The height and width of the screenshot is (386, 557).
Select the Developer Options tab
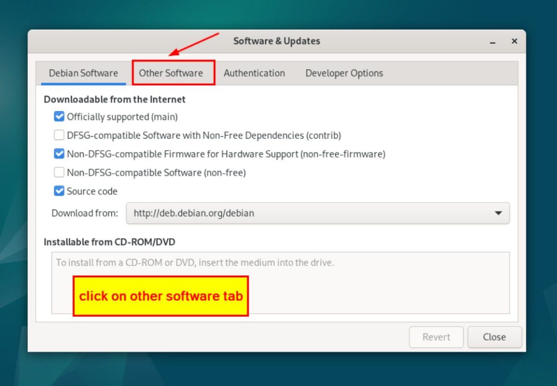tap(344, 73)
